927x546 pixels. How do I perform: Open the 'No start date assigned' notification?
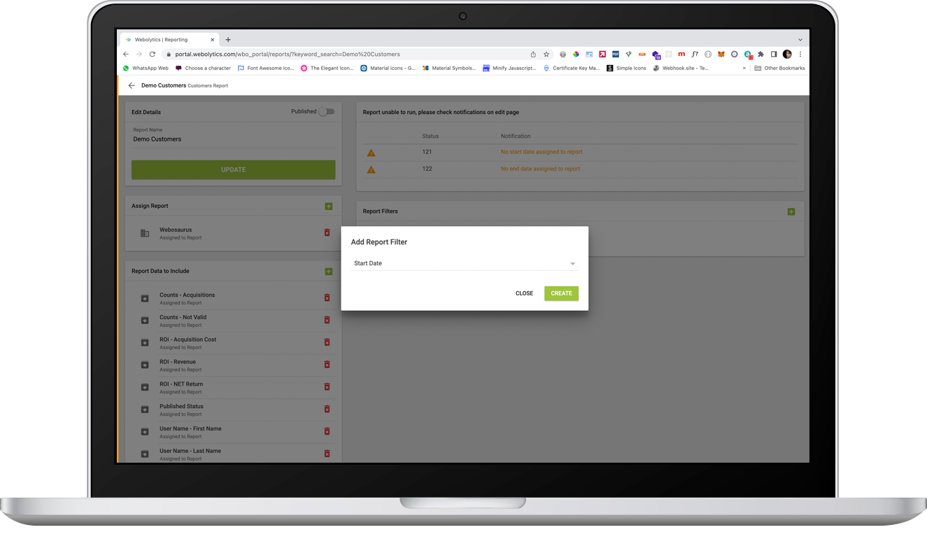pyautogui.click(x=541, y=152)
